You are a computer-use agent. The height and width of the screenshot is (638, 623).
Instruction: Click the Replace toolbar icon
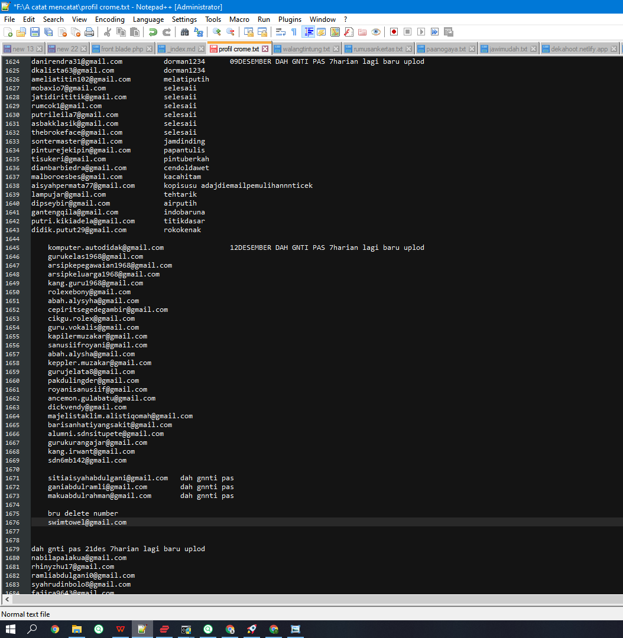click(198, 32)
